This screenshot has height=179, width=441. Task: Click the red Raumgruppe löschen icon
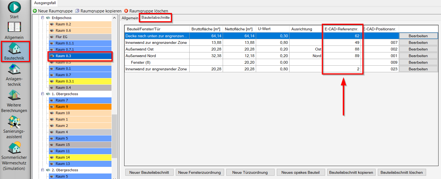pyautogui.click(x=126, y=11)
